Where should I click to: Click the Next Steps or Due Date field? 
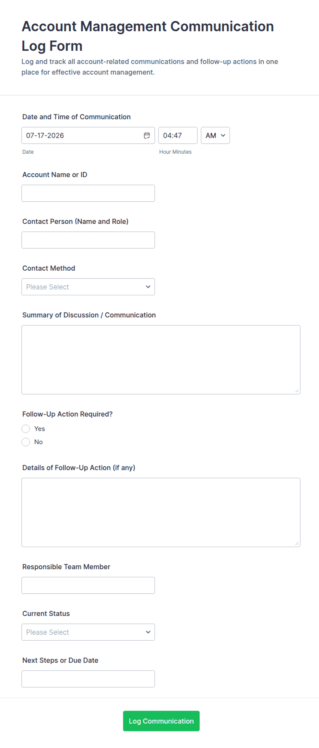pyautogui.click(x=88, y=679)
